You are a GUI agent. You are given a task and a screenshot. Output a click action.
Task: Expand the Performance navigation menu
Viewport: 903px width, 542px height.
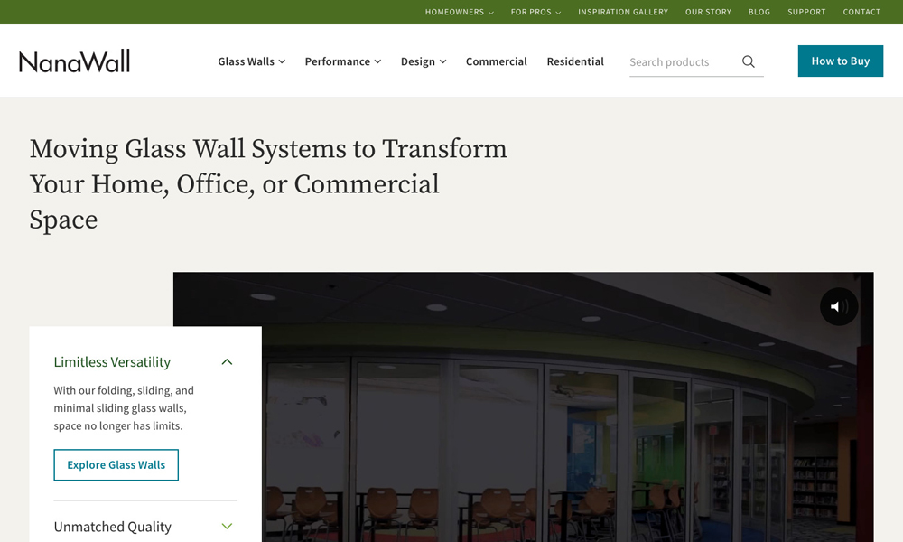tap(342, 61)
